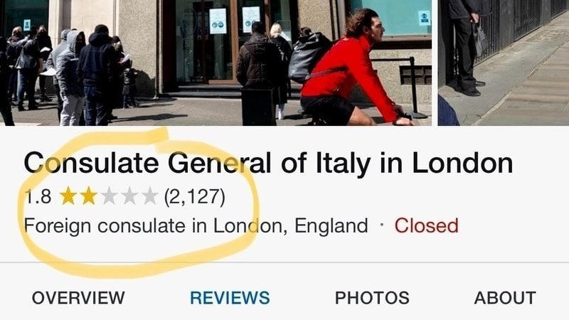
Task: Switch to the Reviews tab
Action: click(230, 298)
